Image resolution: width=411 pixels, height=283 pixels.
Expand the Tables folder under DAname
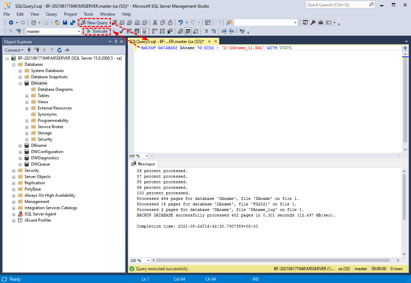click(27, 96)
